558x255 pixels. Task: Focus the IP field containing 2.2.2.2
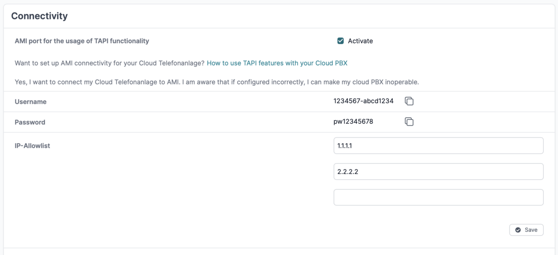tap(438, 172)
